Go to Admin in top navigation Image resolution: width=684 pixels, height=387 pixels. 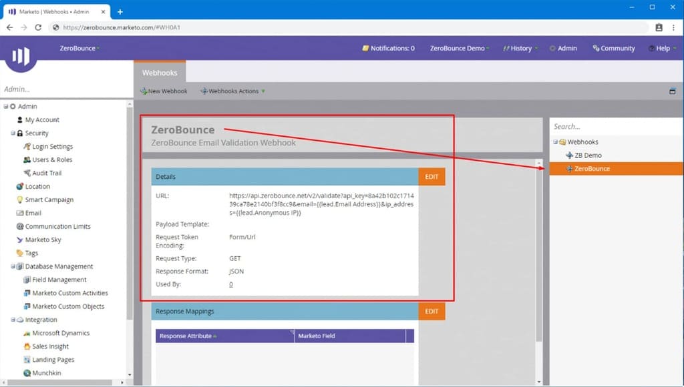pos(563,48)
